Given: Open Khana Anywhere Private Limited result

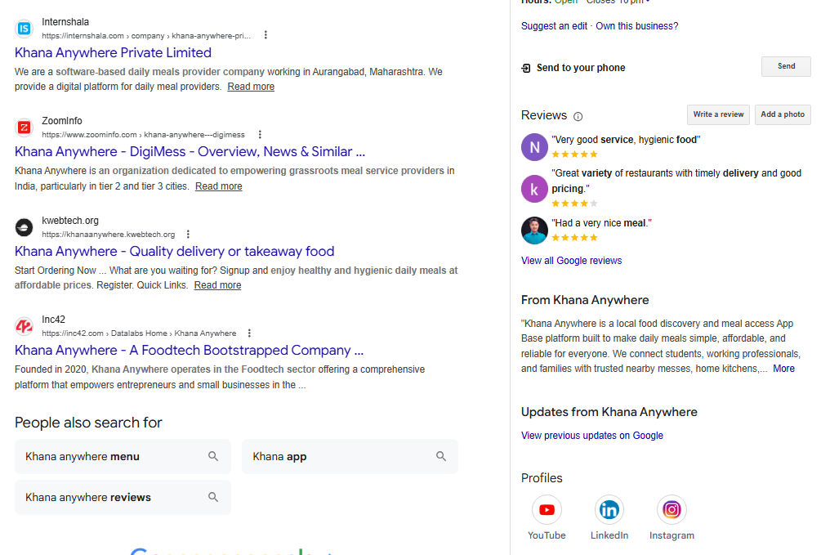Looking at the screenshot, I should coord(113,53).
